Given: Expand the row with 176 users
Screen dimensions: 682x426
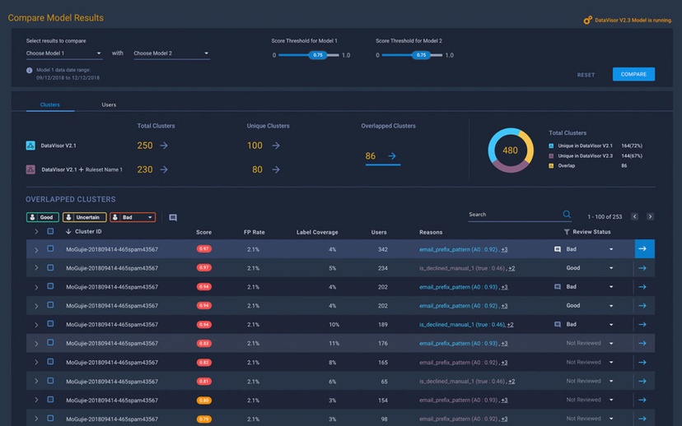Looking at the screenshot, I should coord(36,344).
